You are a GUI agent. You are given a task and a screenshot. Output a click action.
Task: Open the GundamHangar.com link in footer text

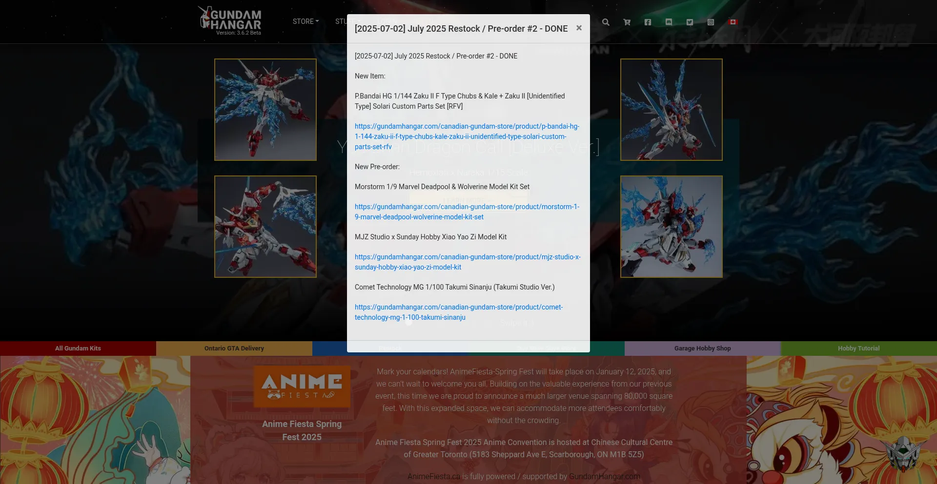(x=605, y=476)
